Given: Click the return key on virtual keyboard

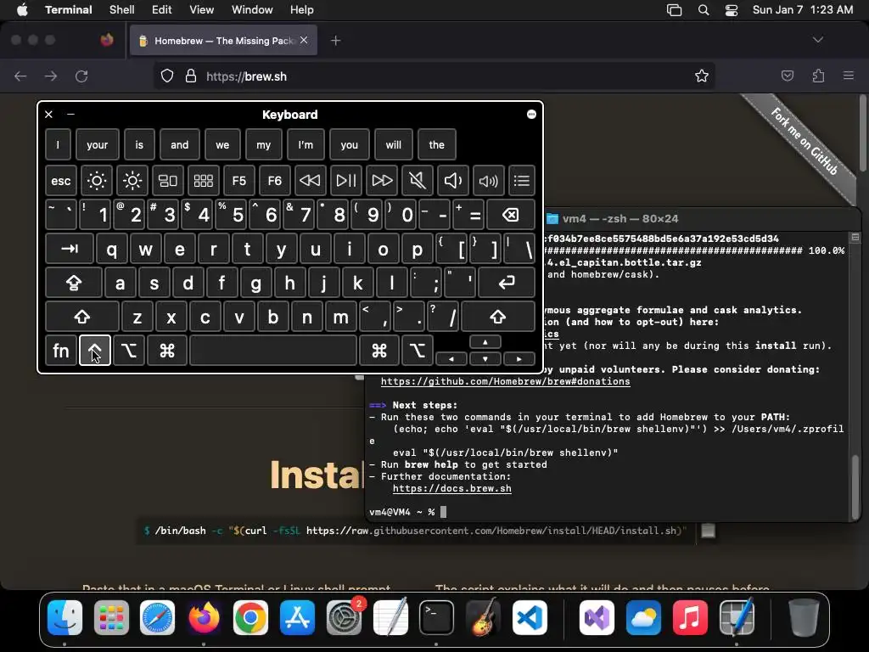Looking at the screenshot, I should pyautogui.click(x=507, y=283).
